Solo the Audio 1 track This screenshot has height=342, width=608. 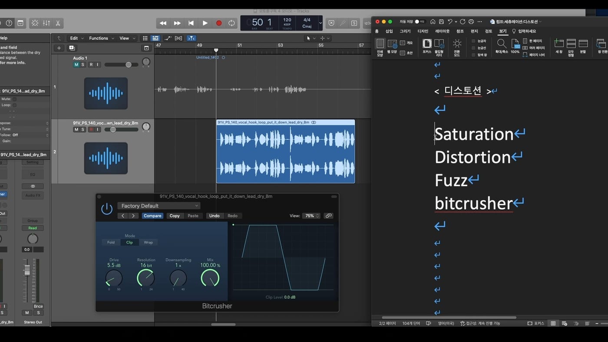tap(83, 65)
